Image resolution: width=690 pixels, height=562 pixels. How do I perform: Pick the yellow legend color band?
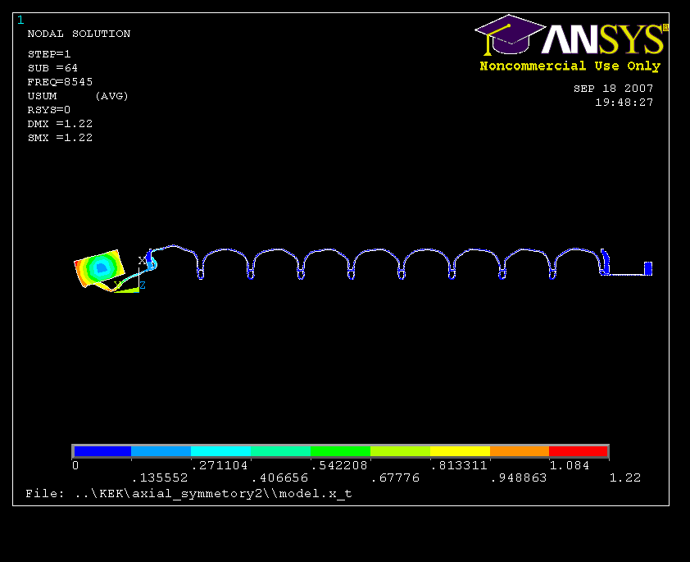pyautogui.click(x=460, y=451)
